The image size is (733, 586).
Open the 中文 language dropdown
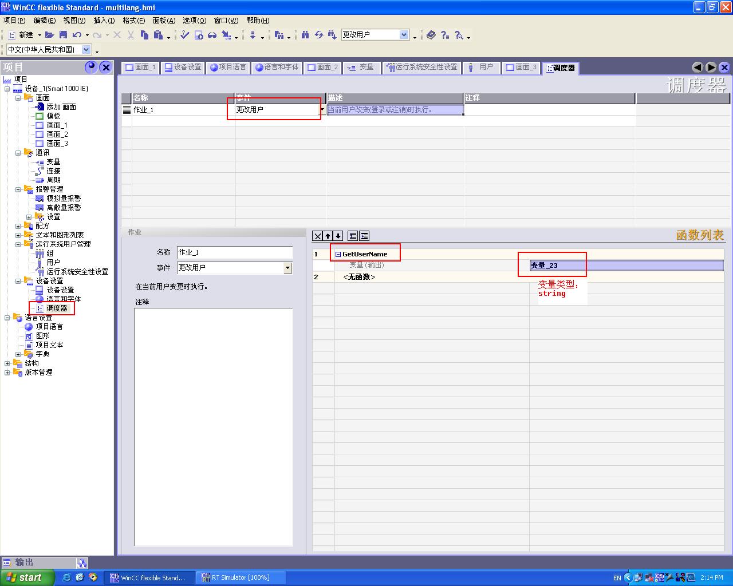86,50
